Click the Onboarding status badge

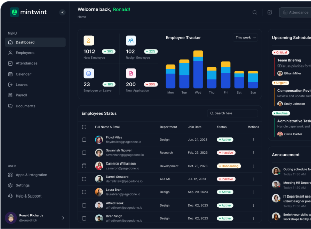point(229,166)
